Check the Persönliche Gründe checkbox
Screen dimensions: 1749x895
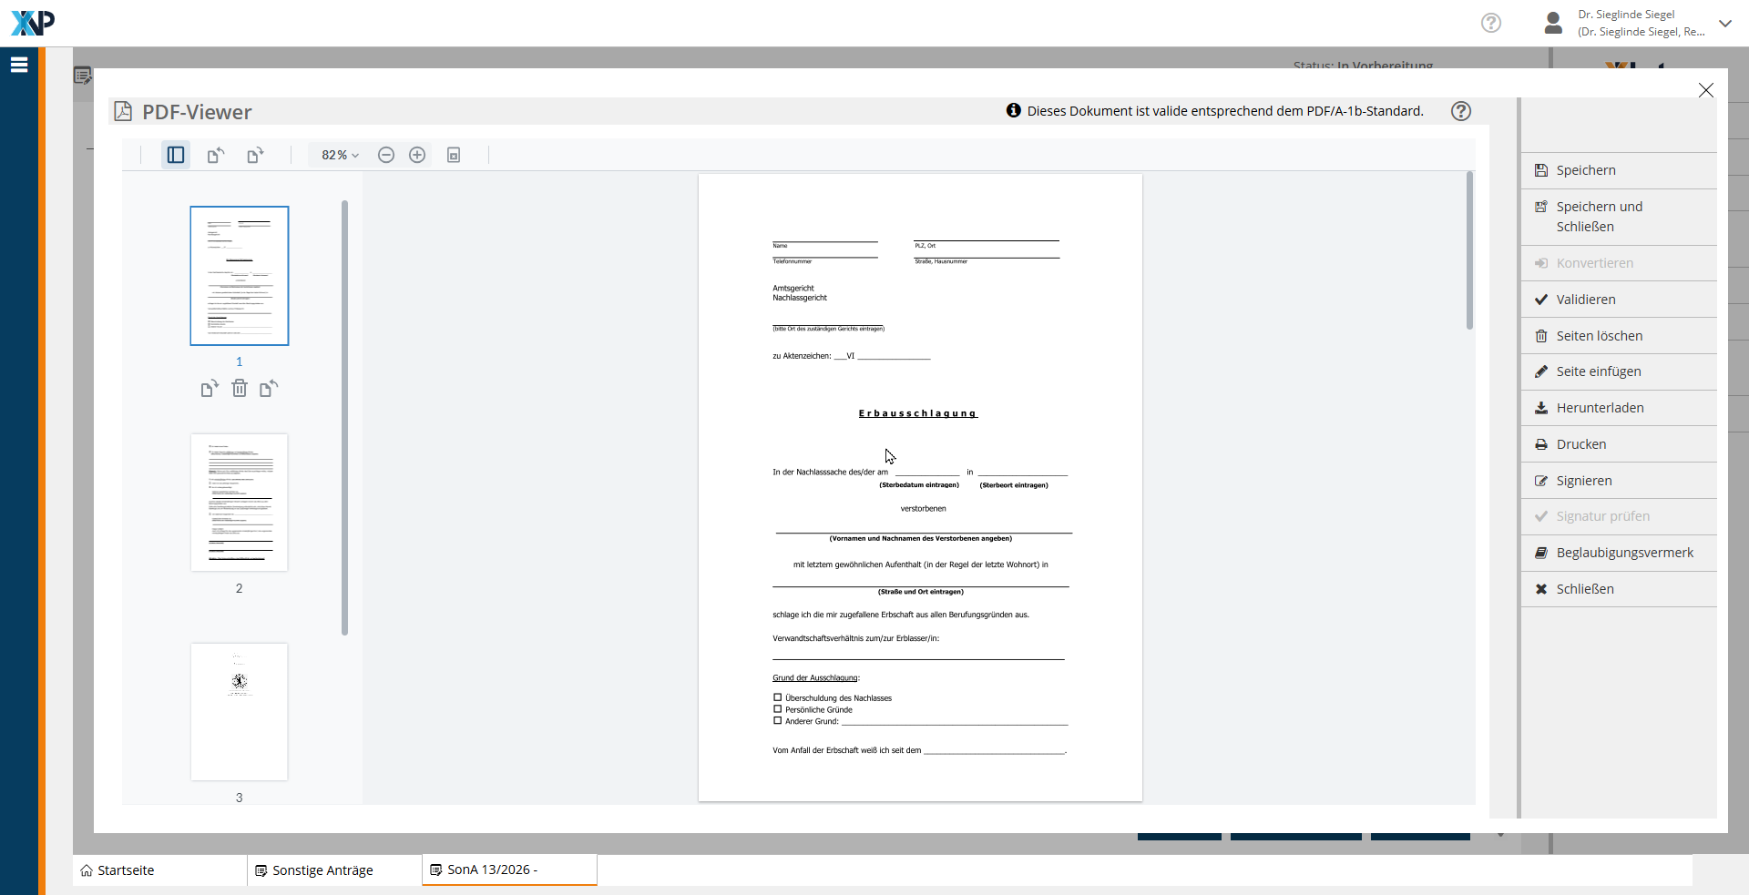pos(778,709)
